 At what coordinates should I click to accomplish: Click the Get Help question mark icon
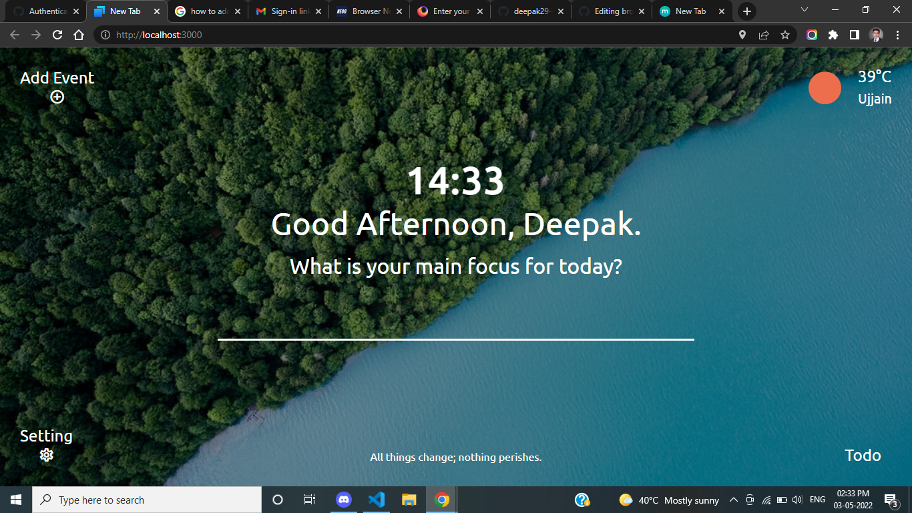(582, 500)
